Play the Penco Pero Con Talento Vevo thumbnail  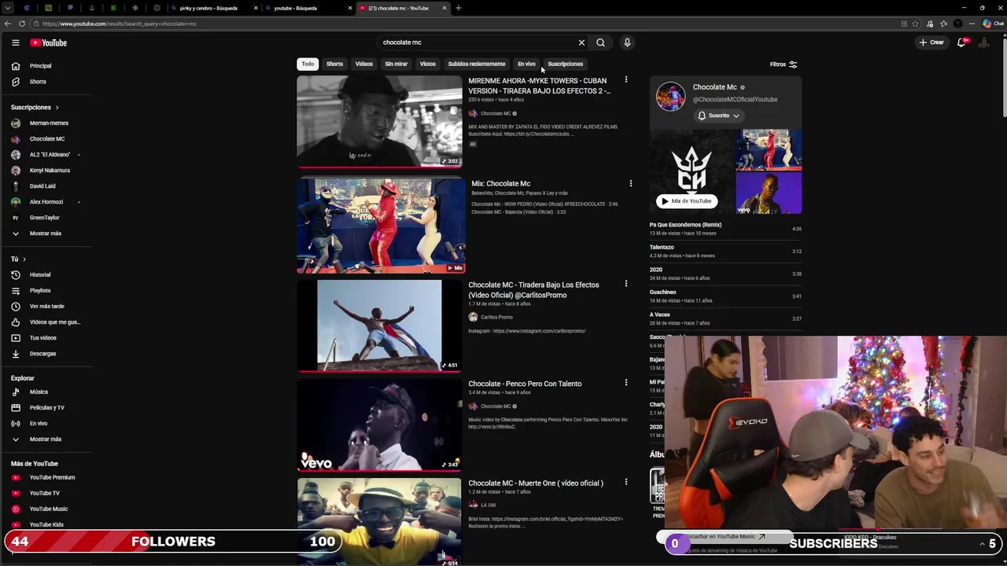[379, 425]
